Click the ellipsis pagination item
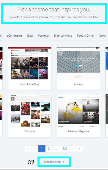Screen dimensions: 108x170 click(x=56, y=148)
